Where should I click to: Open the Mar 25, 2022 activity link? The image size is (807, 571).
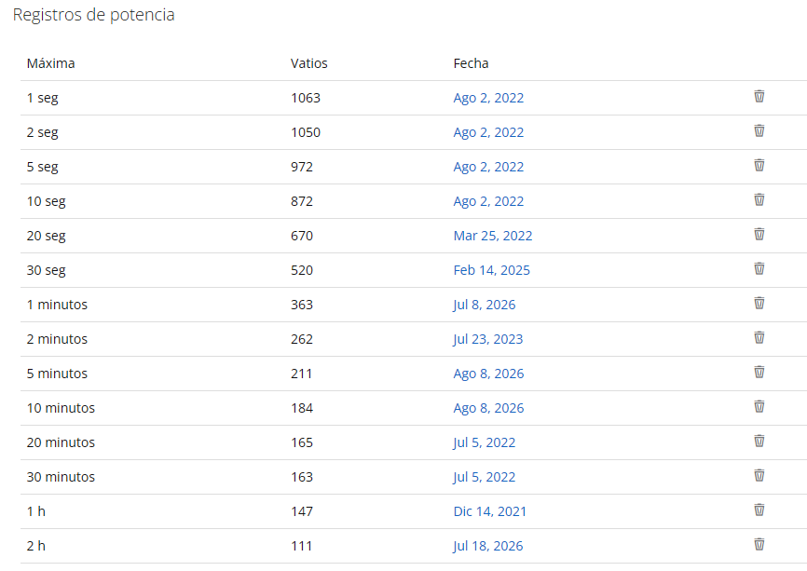pos(493,236)
